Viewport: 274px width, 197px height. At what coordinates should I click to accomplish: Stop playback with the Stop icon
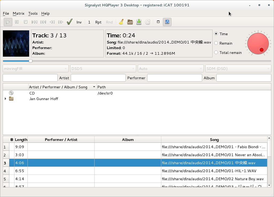pos(26,22)
